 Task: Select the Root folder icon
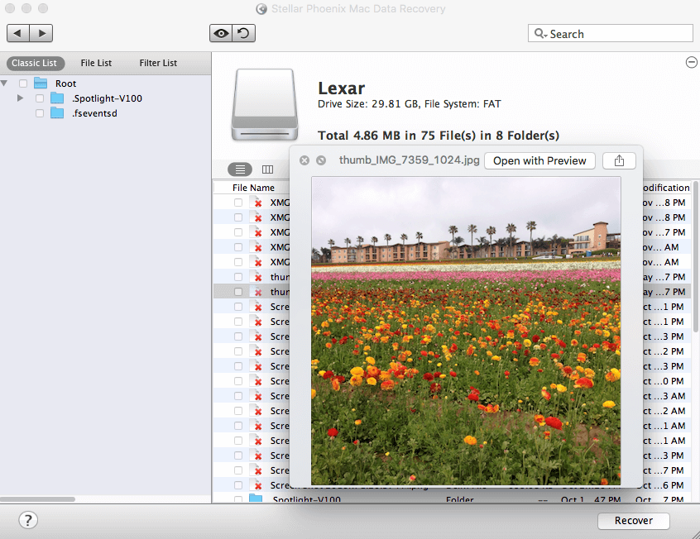click(x=41, y=83)
